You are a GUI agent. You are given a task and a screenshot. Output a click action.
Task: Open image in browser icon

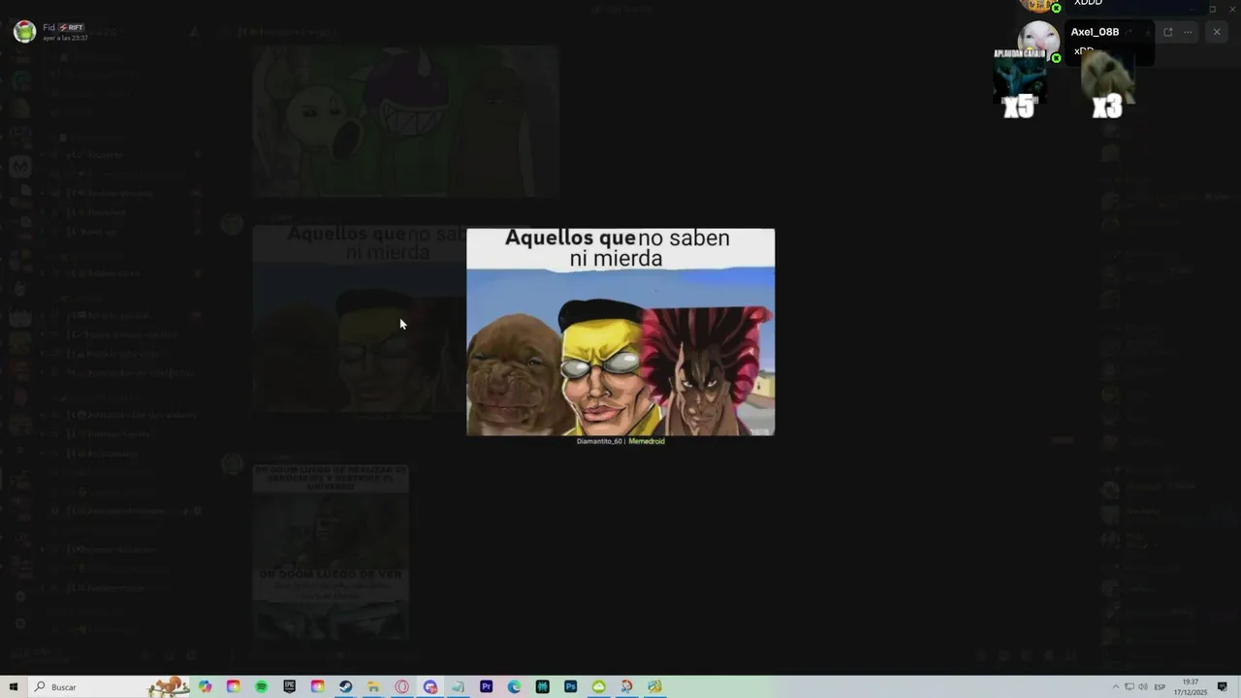(x=1167, y=32)
